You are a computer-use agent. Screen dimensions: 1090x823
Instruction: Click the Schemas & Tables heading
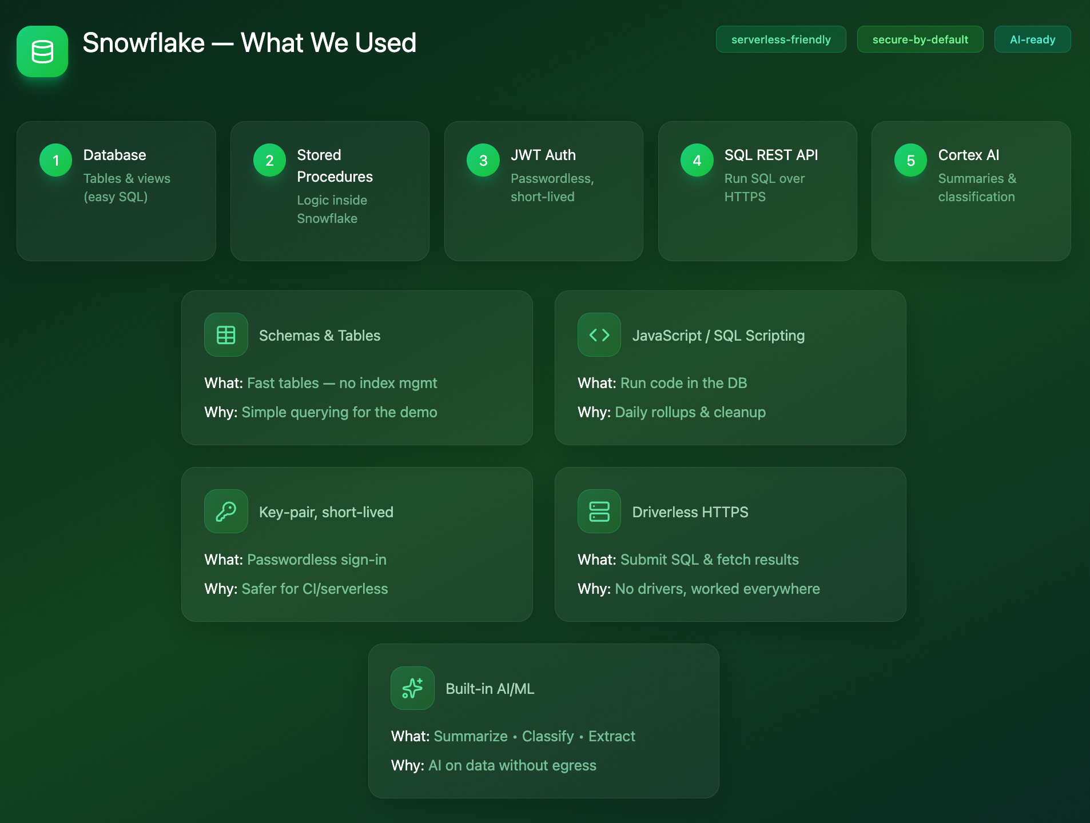pos(320,335)
